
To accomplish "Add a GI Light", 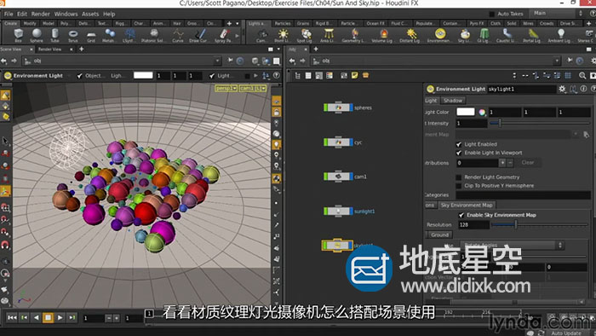I will (x=484, y=35).
